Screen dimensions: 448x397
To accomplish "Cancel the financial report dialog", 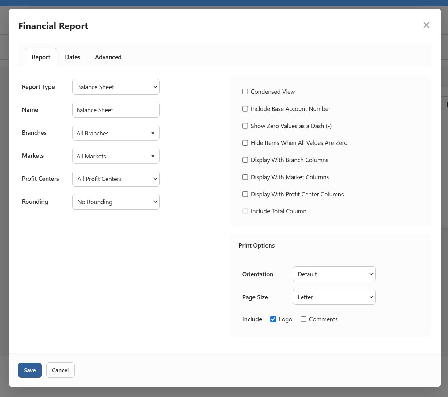I will click(x=60, y=370).
